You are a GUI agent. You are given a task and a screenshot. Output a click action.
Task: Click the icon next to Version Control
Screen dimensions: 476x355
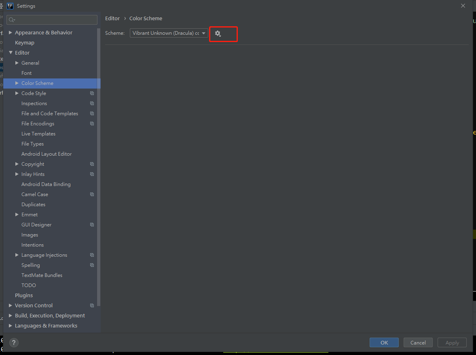click(x=92, y=305)
